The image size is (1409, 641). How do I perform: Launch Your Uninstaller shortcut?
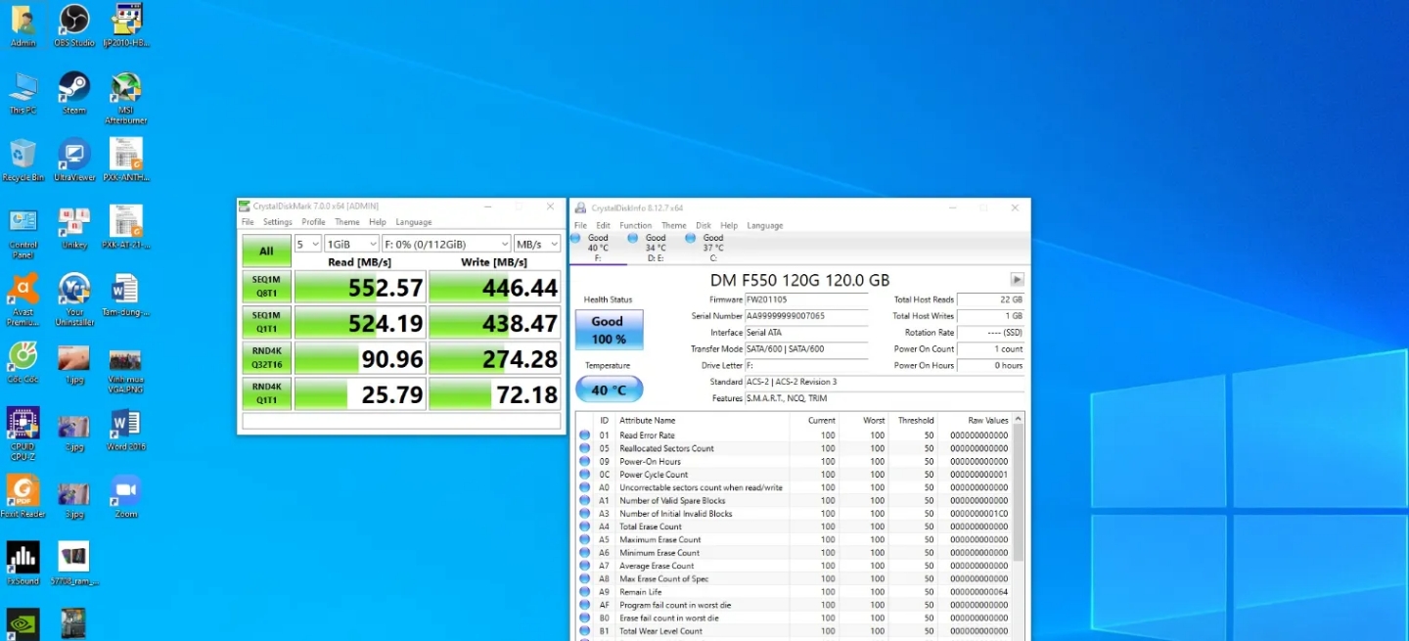coord(74,299)
